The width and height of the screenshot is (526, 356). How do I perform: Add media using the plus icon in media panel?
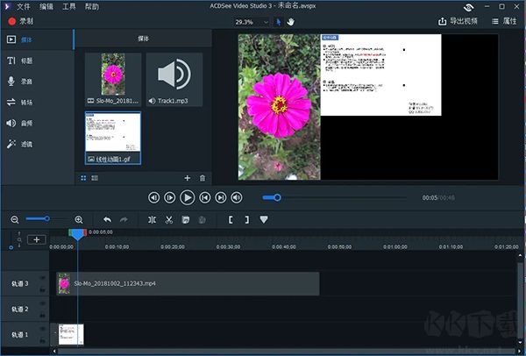187,178
